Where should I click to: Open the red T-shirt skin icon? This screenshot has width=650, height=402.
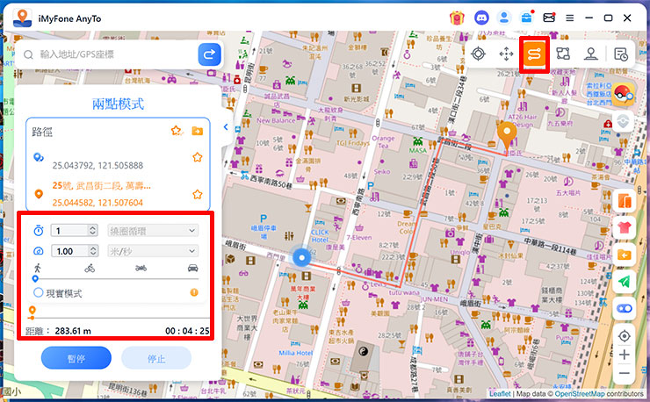coord(625,227)
